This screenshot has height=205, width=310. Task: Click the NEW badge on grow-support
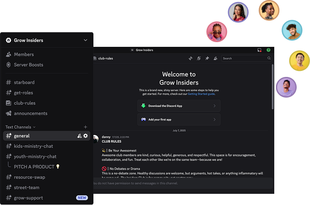82,198
